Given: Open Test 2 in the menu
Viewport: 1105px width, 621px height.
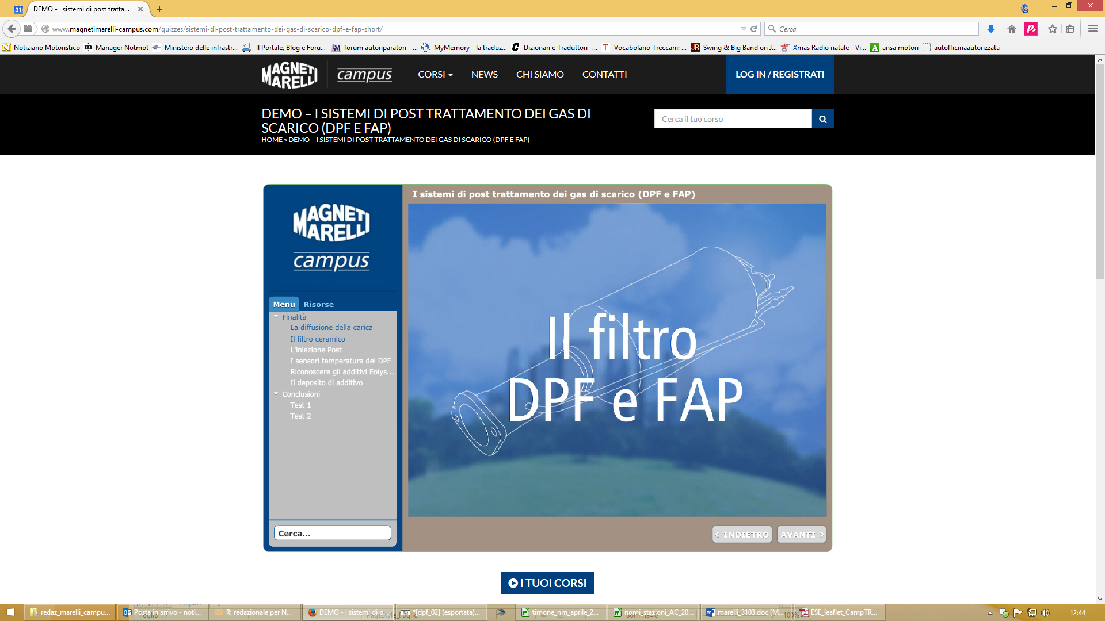Looking at the screenshot, I should point(300,416).
